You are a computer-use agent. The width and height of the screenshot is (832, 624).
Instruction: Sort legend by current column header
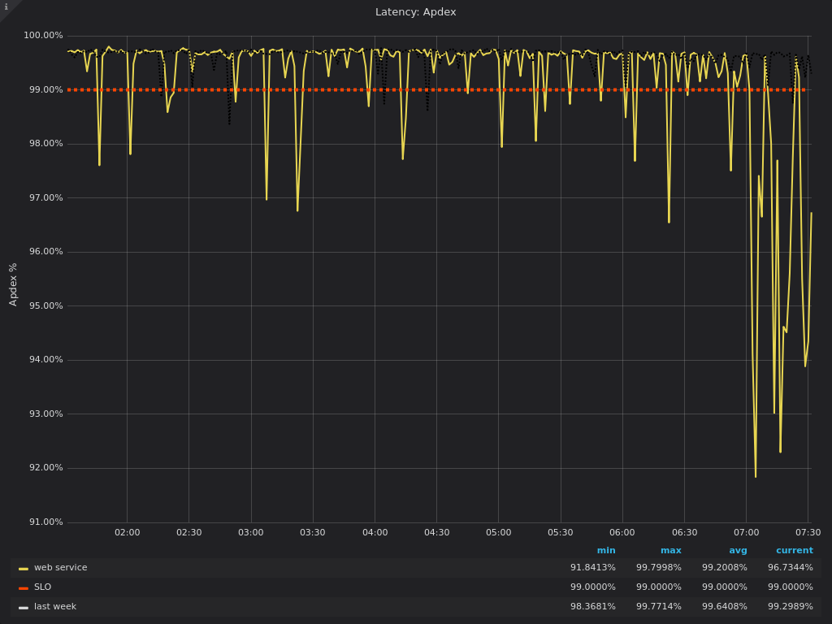pos(794,550)
